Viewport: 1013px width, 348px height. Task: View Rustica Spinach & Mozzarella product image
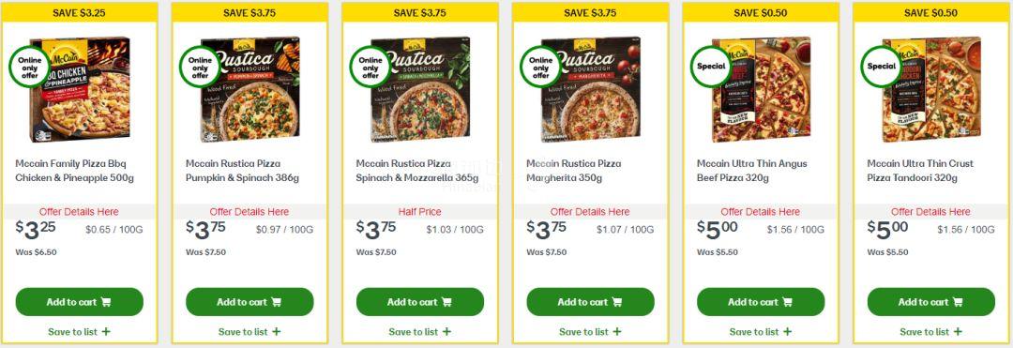(x=420, y=89)
